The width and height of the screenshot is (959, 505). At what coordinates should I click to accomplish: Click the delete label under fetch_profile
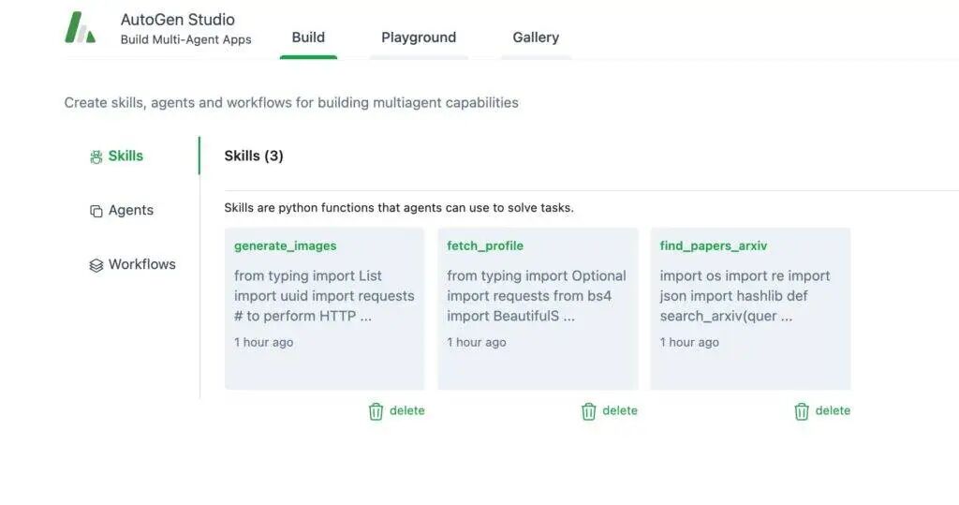pos(619,411)
